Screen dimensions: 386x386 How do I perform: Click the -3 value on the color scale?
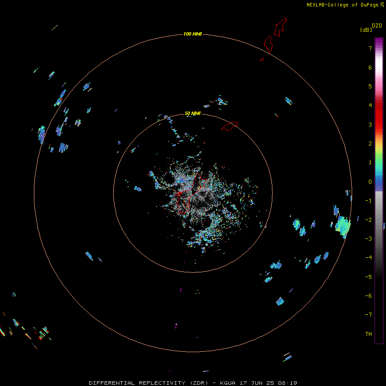pos(368,239)
